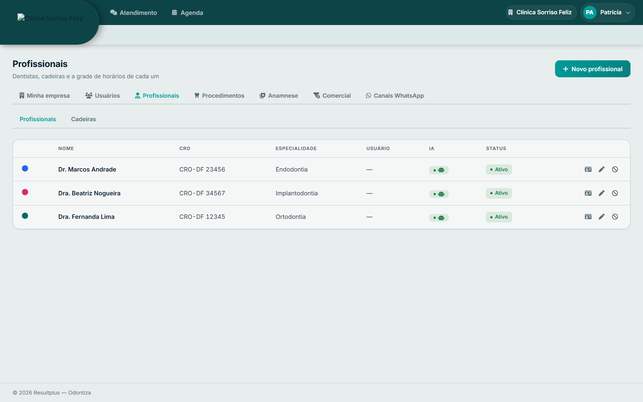
Task: Click the footer text 2026 Resultplus — Odontiza
Action: pos(52,393)
